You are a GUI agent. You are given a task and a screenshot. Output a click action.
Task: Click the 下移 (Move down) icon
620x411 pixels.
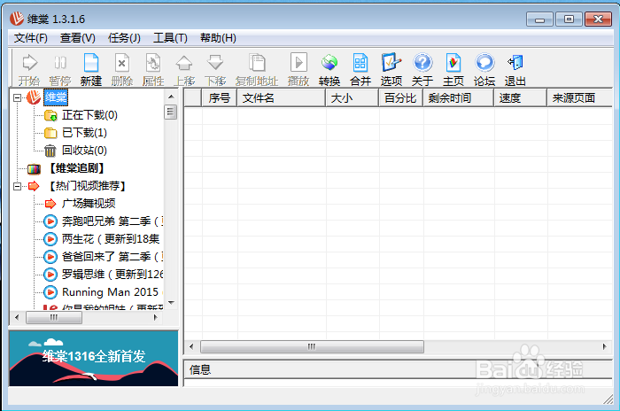point(215,70)
